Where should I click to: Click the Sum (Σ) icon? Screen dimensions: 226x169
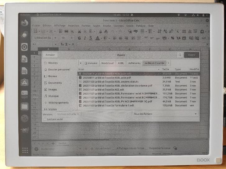tap(66, 44)
